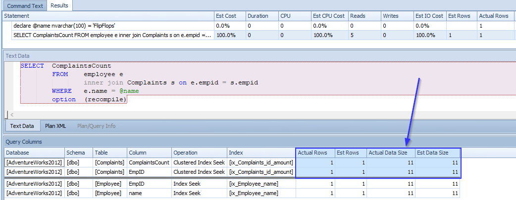The width and height of the screenshot is (516, 200).
Task: Select the SELECT ComplaintsCount statement row
Action: click(x=109, y=35)
